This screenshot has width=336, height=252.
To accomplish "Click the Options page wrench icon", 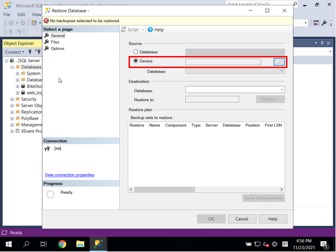I will click(x=47, y=48).
